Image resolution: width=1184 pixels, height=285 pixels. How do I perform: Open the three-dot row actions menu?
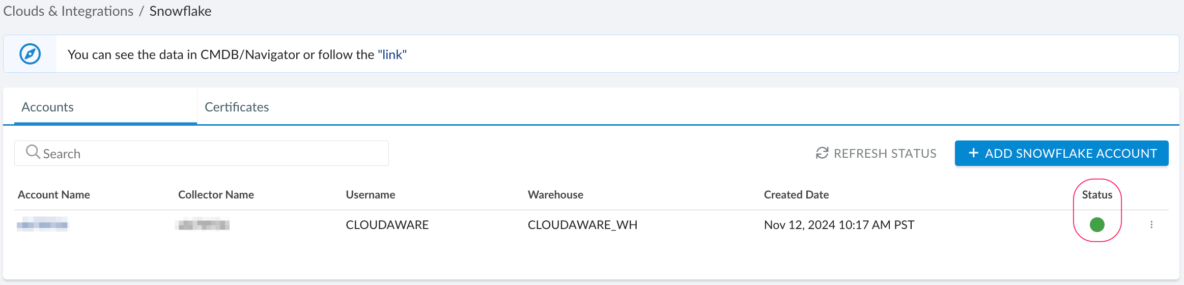(x=1151, y=224)
